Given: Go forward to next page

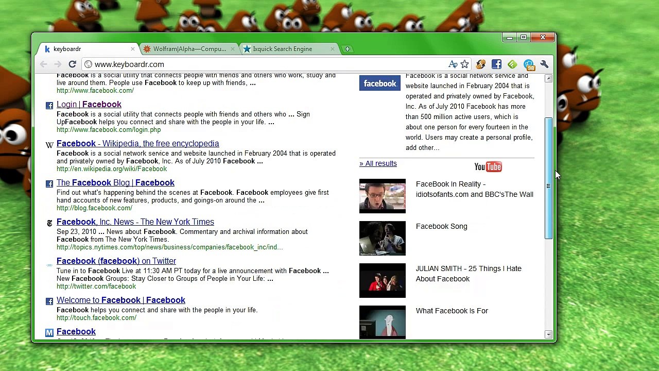Looking at the screenshot, I should click(58, 64).
